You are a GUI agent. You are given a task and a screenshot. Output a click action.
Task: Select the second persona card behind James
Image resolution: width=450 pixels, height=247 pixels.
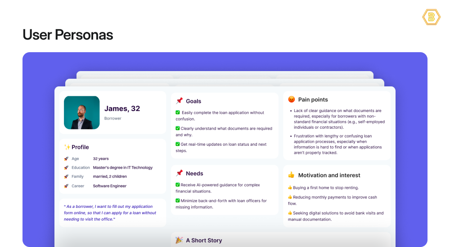225,83
